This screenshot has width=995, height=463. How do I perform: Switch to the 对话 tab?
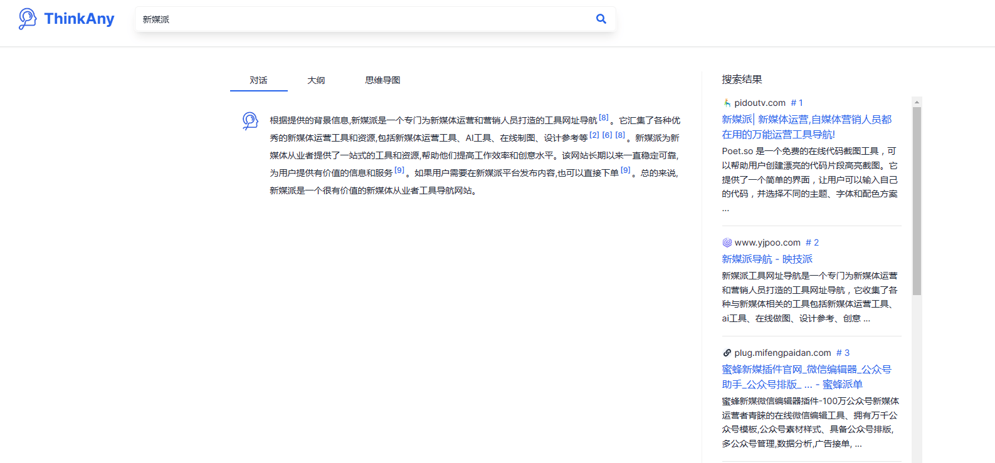coord(258,80)
